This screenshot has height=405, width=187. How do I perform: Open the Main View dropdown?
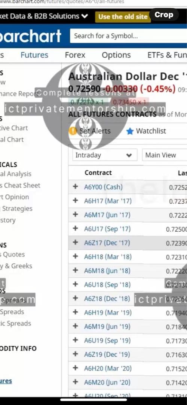pyautogui.click(x=165, y=155)
